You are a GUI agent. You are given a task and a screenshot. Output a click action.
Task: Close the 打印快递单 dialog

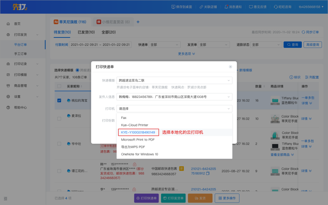230,66
